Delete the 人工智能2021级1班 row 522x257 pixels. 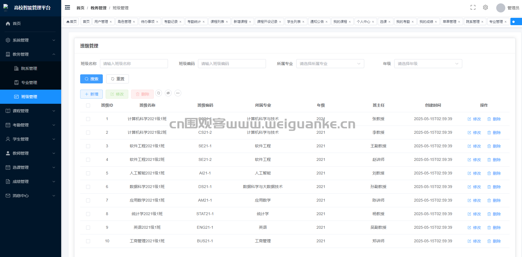[494, 173]
